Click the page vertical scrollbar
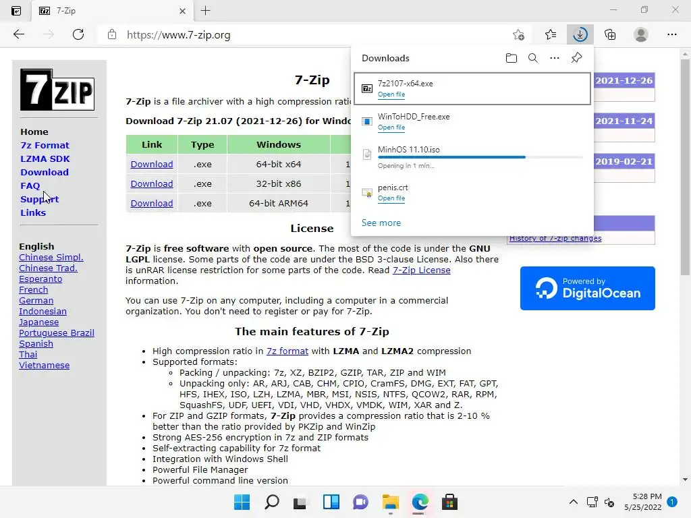691x518 pixels. tap(685, 167)
